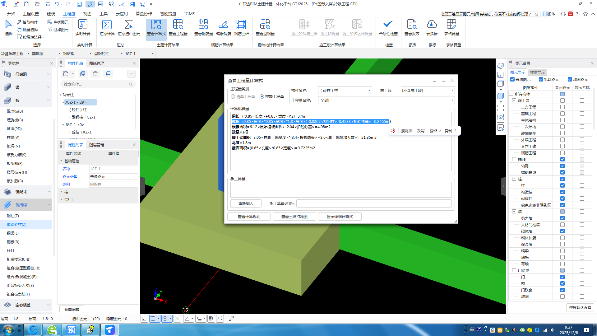Uncheck the 拆除图元 checkbox

point(541,80)
